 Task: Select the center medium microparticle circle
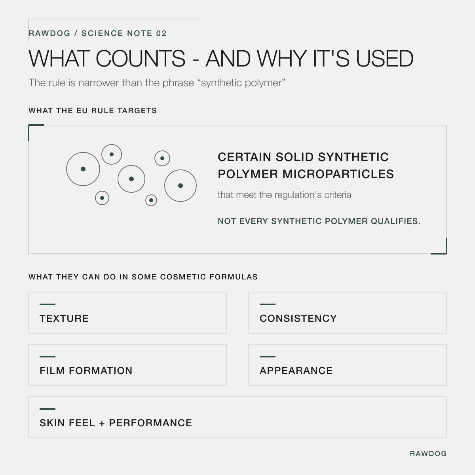tap(131, 179)
